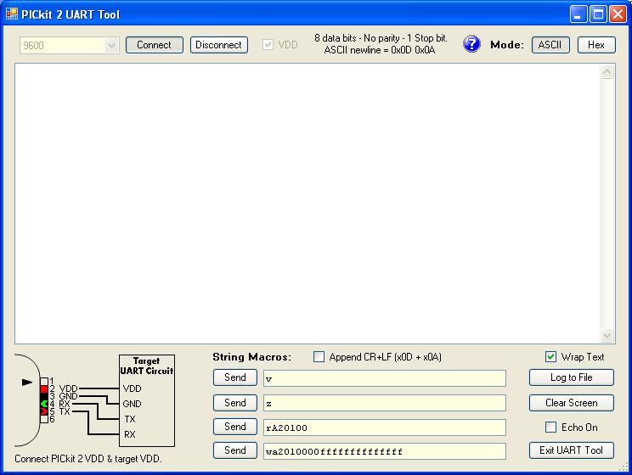Image resolution: width=632 pixels, height=475 pixels.
Task: Click the black pin 1 marker arrow
Action: click(x=27, y=382)
